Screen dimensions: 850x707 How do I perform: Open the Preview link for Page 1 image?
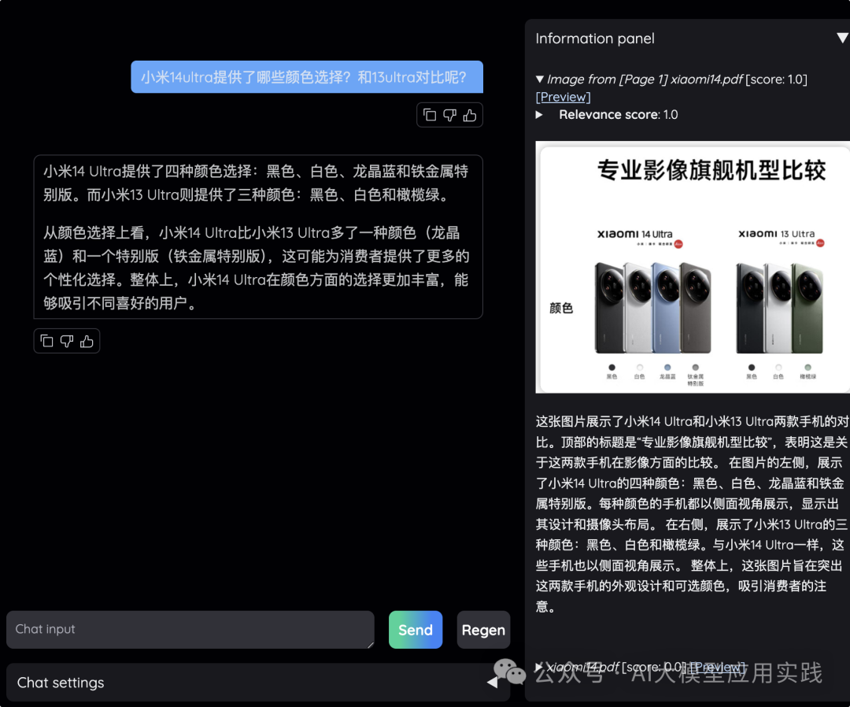tap(564, 97)
